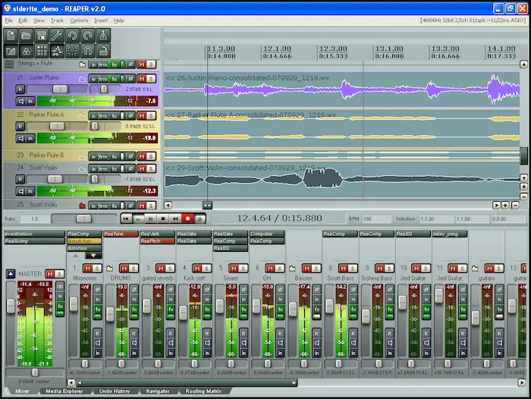Expand the DRUMS folder in the mixer

110,269
